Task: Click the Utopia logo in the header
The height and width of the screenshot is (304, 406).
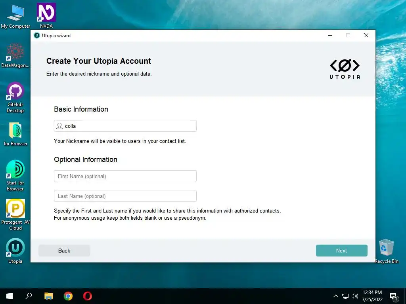Action: click(x=345, y=69)
